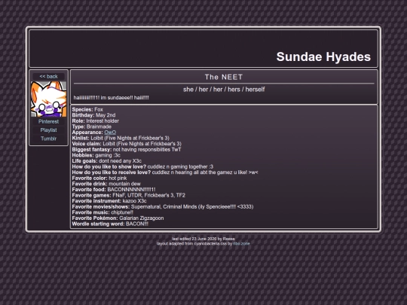Click the 'Favorite instrument: kazoo X3c' line
The height and width of the screenshot is (305, 407).
tap(109, 201)
